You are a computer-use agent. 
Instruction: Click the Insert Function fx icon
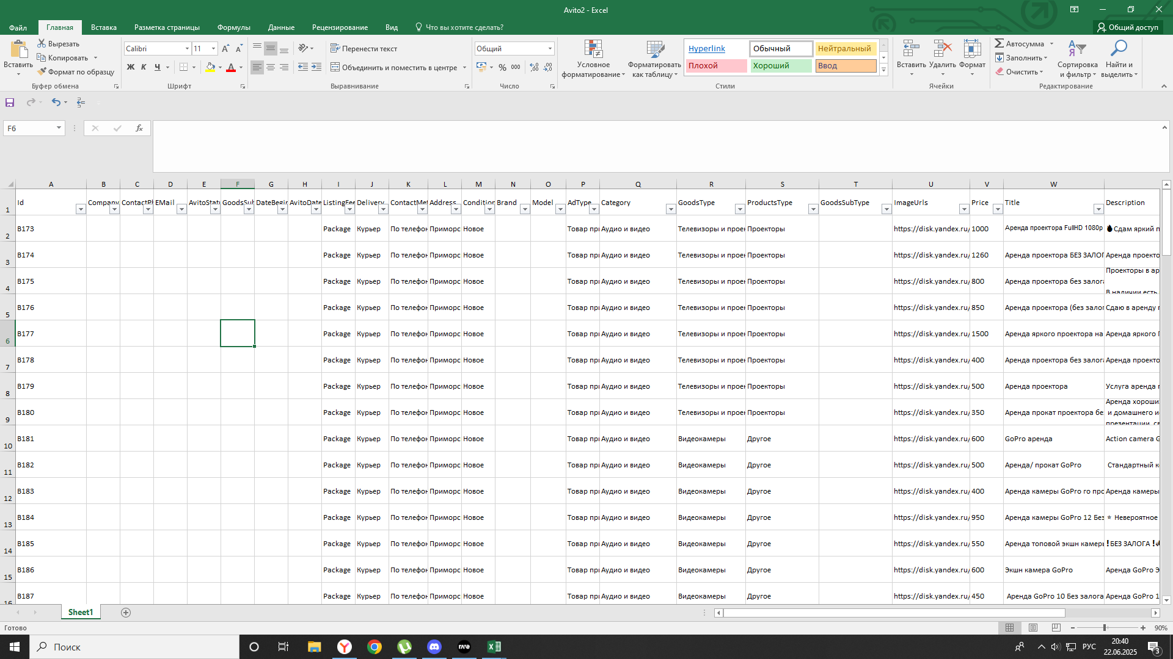[x=139, y=128]
